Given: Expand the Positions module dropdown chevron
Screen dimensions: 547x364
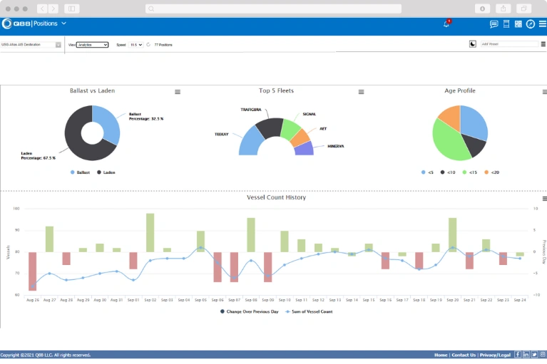Looking at the screenshot, I should (64, 24).
